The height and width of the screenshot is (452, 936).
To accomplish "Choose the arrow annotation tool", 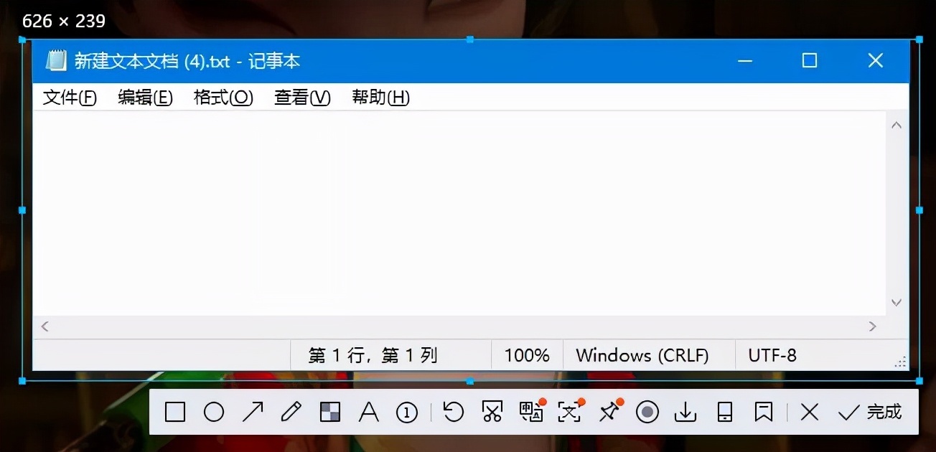I will pos(253,412).
